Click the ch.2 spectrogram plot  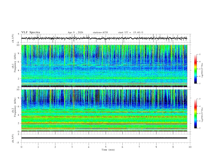coord(104,111)
